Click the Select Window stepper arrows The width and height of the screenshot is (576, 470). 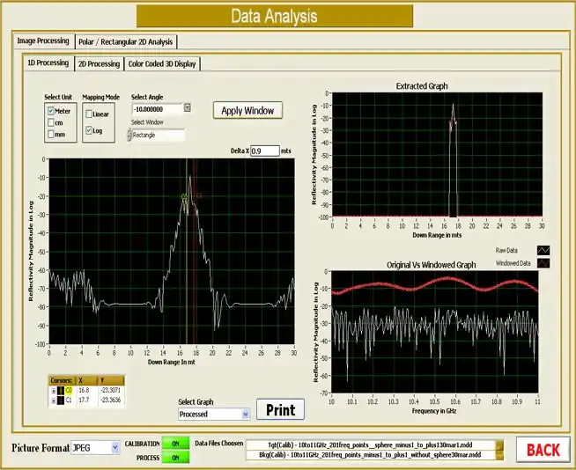coord(129,136)
